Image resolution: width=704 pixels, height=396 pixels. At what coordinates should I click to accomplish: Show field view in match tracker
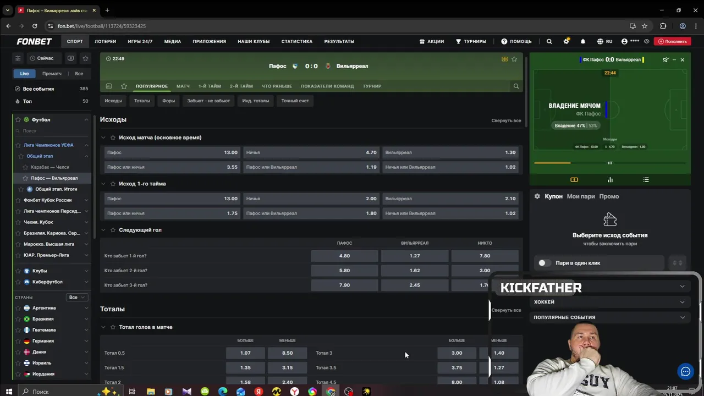(x=574, y=180)
